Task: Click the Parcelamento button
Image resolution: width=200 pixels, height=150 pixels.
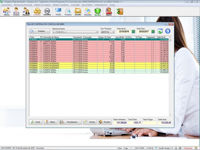Action: [70, 122]
